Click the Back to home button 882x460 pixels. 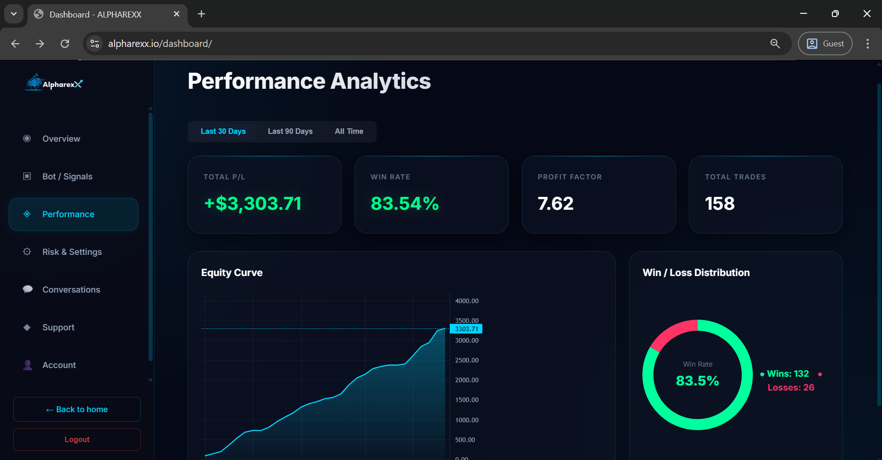tap(77, 409)
